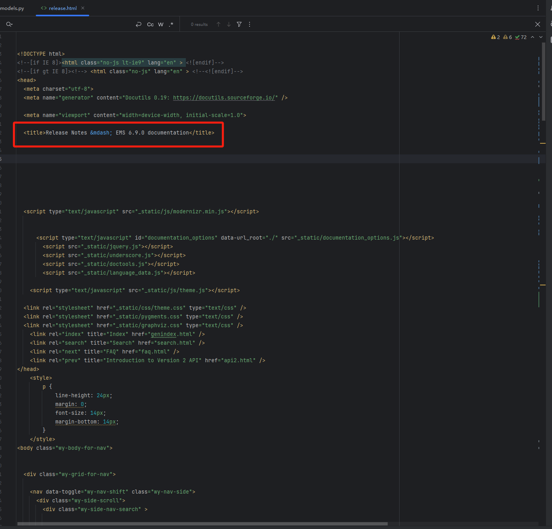Click the div class="wy-side-nav-search" line
The image size is (552, 529).
[95, 509]
